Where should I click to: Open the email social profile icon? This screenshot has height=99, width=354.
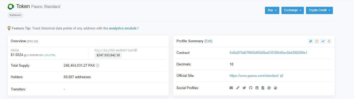point(231,88)
